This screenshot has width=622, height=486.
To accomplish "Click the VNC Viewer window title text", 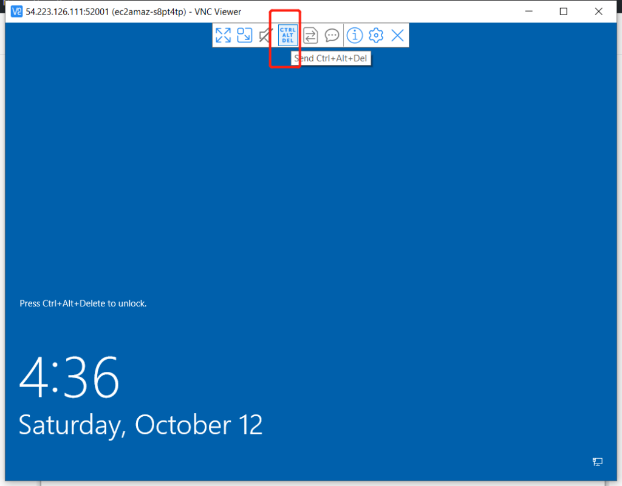I will [134, 12].
